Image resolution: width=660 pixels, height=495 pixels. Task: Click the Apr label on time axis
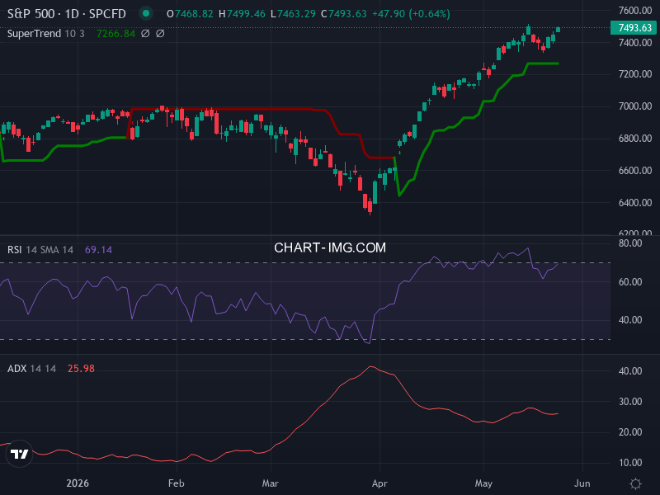pyautogui.click(x=379, y=483)
